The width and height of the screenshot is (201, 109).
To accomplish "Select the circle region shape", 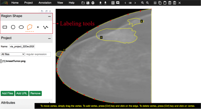I will pyautogui.click(x=13, y=27).
